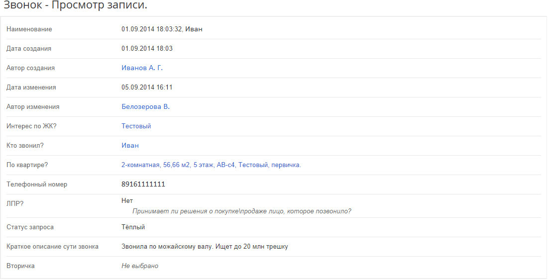This screenshot has width=548, height=280.
Task: Select the Тёплый request status value
Action: pos(133,227)
